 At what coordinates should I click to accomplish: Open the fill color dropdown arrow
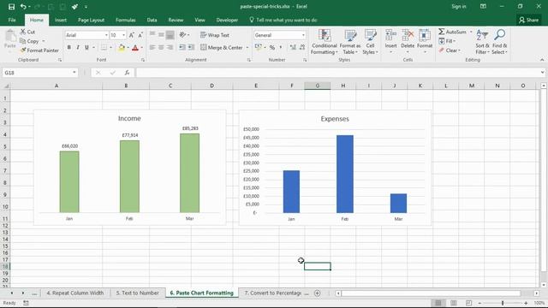point(128,48)
